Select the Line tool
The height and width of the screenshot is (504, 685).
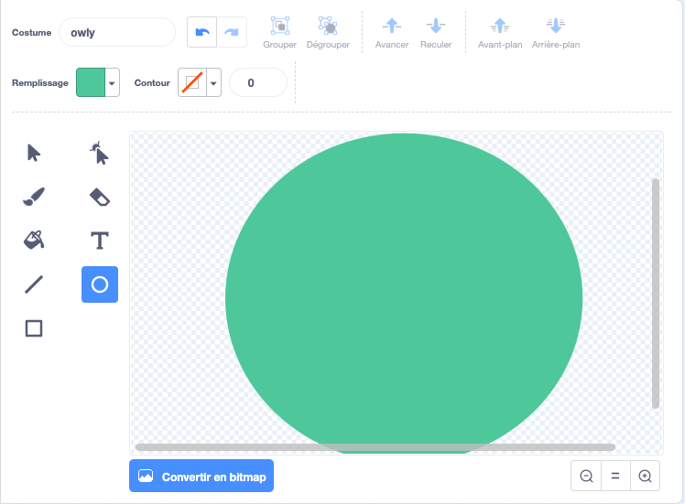tap(34, 284)
